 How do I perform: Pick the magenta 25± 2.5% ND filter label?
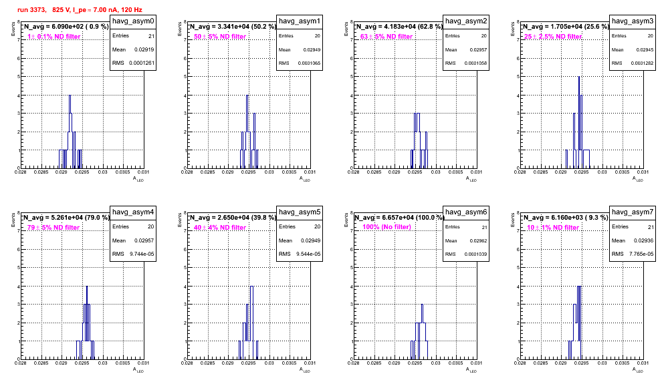(x=553, y=37)
